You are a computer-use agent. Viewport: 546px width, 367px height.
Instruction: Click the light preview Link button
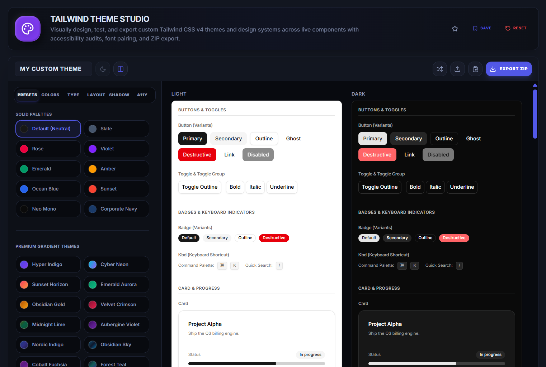click(229, 155)
